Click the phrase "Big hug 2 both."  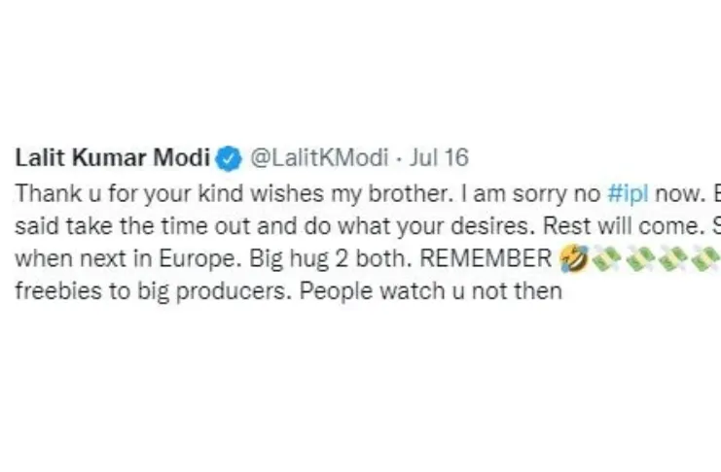pyautogui.click(x=331, y=259)
